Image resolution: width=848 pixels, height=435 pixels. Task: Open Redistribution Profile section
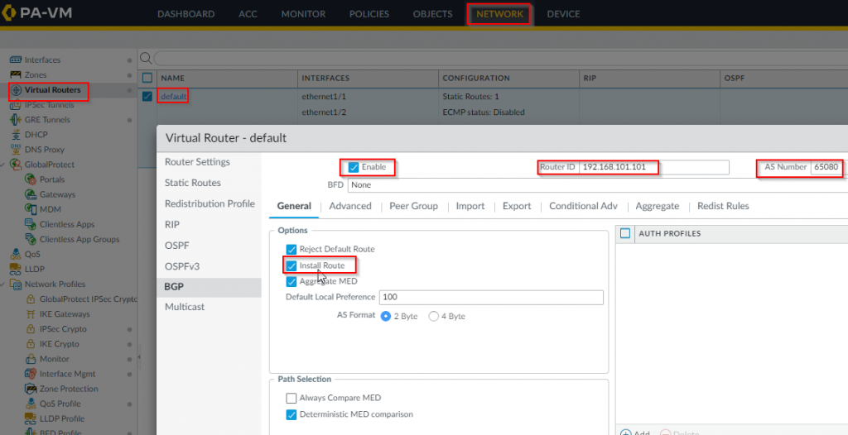pos(210,203)
